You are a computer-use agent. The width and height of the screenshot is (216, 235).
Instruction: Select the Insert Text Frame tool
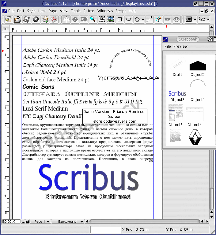(102, 19)
